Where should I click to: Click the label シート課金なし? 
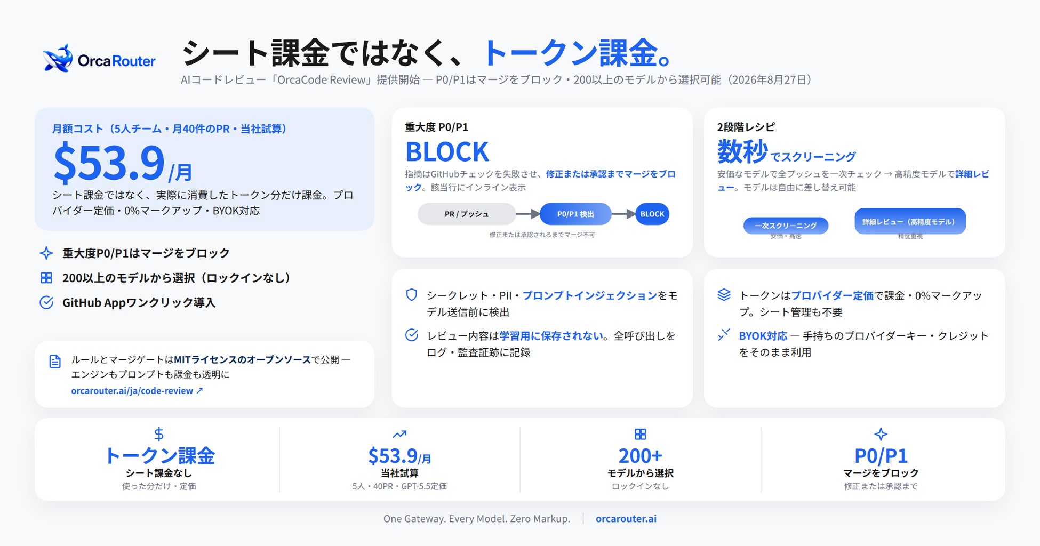tap(159, 473)
